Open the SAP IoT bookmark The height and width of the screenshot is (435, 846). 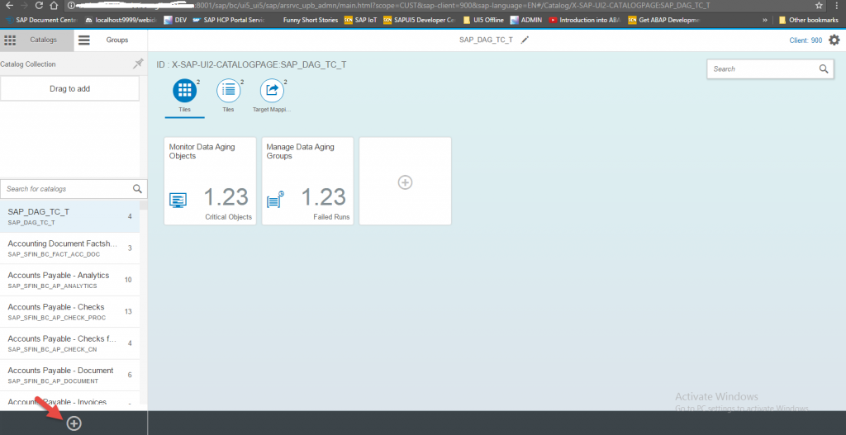click(360, 20)
